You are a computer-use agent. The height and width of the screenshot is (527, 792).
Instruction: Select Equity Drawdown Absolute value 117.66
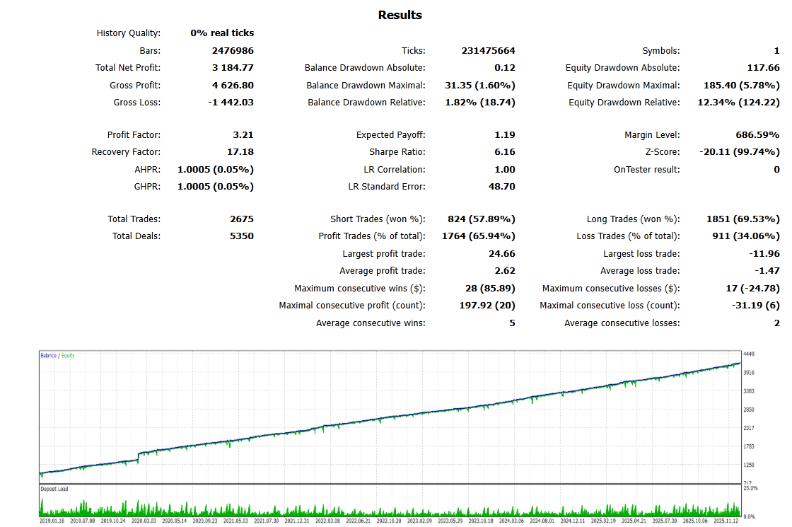[x=764, y=68]
